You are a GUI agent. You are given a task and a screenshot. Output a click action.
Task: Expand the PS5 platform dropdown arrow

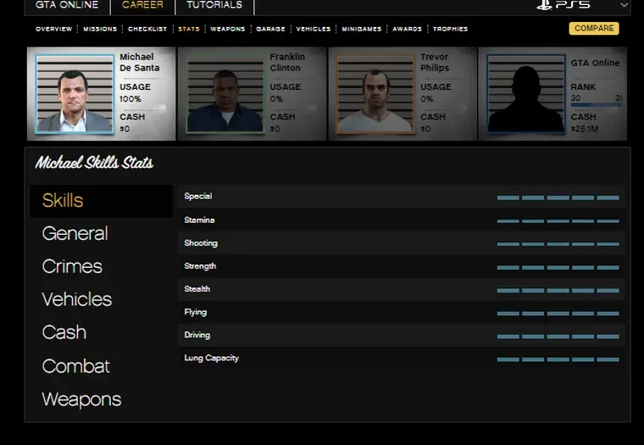pos(624,5)
